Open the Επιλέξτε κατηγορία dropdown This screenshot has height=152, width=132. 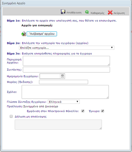pyautogui.click(x=67, y=48)
